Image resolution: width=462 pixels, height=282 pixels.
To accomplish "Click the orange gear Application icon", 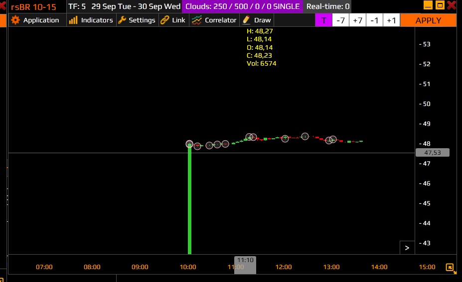I will point(15,20).
